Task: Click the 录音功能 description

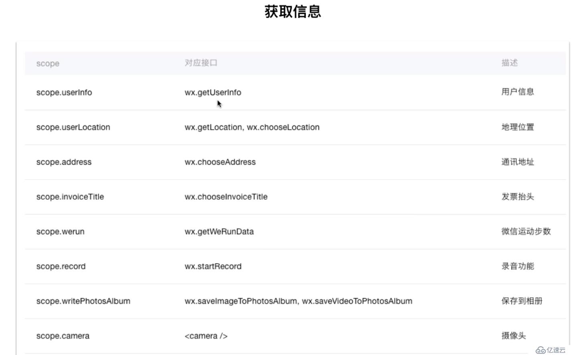Action: (x=518, y=266)
